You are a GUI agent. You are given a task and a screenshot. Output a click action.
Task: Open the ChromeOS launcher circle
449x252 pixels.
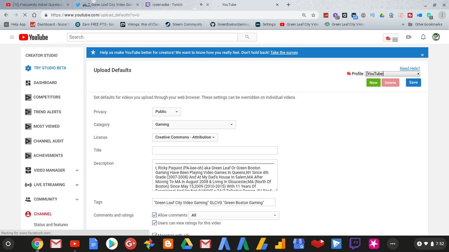click(x=8, y=244)
